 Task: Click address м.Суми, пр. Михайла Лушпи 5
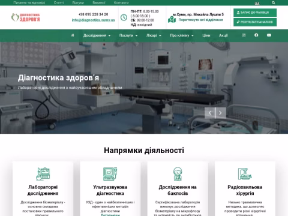click(198, 14)
